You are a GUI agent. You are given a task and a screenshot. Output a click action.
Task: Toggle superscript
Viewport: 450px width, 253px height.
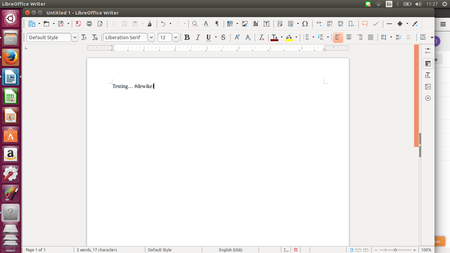pos(237,38)
